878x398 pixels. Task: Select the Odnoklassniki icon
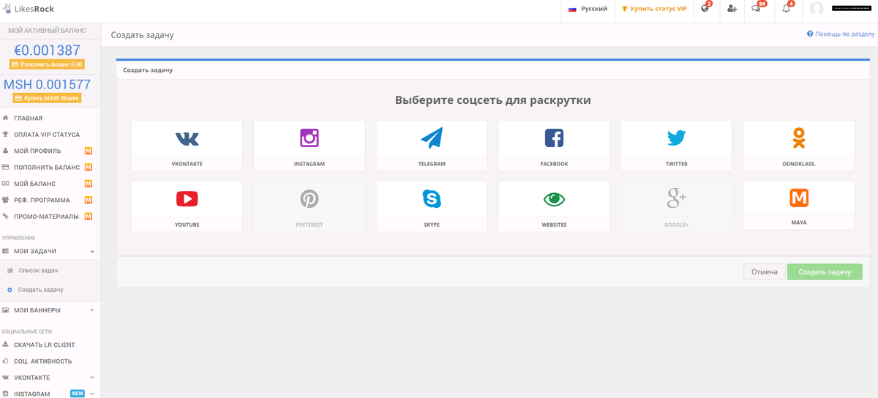coord(799,138)
